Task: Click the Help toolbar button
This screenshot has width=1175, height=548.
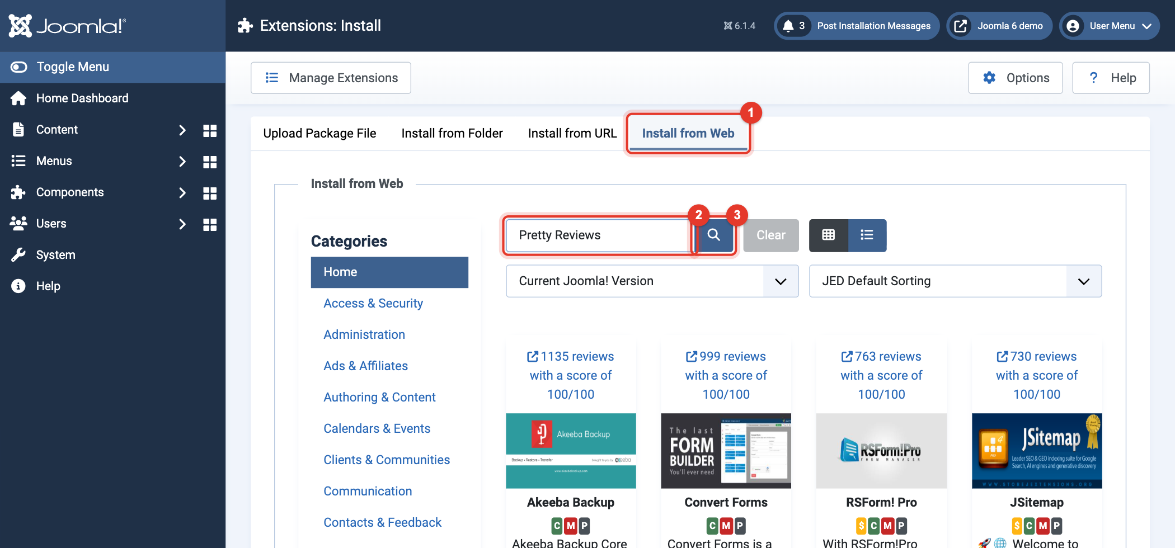Action: click(x=1111, y=78)
